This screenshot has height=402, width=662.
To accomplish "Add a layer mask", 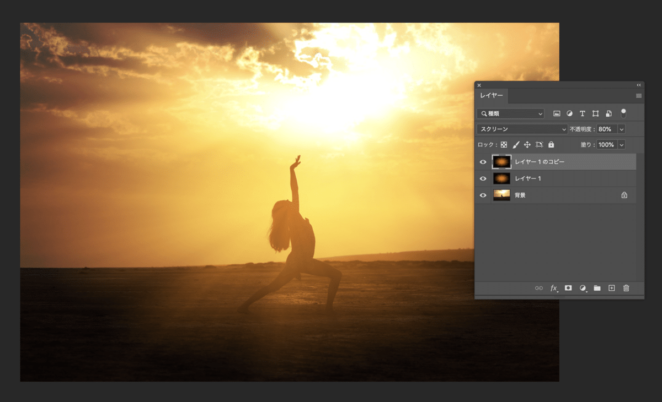I will pyautogui.click(x=568, y=288).
